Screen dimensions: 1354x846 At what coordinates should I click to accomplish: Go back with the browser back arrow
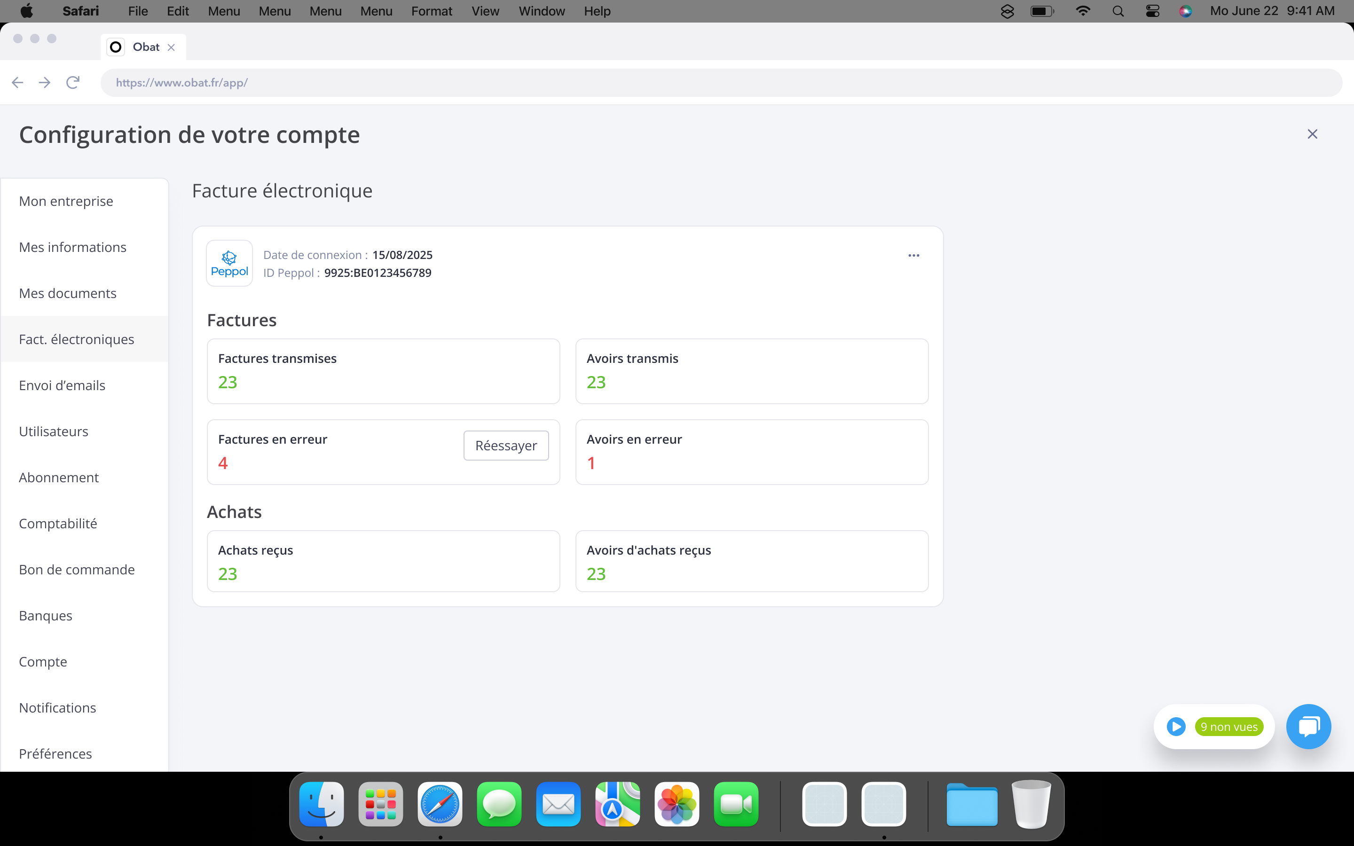(17, 83)
